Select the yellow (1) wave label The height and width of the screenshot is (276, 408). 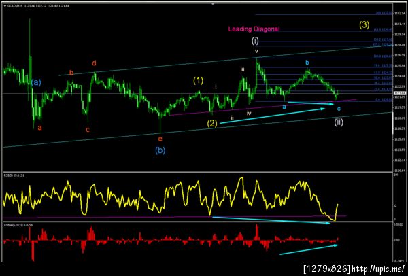point(198,81)
